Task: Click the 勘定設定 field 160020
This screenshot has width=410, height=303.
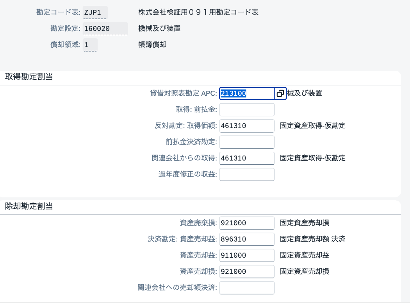Action: [x=105, y=29]
